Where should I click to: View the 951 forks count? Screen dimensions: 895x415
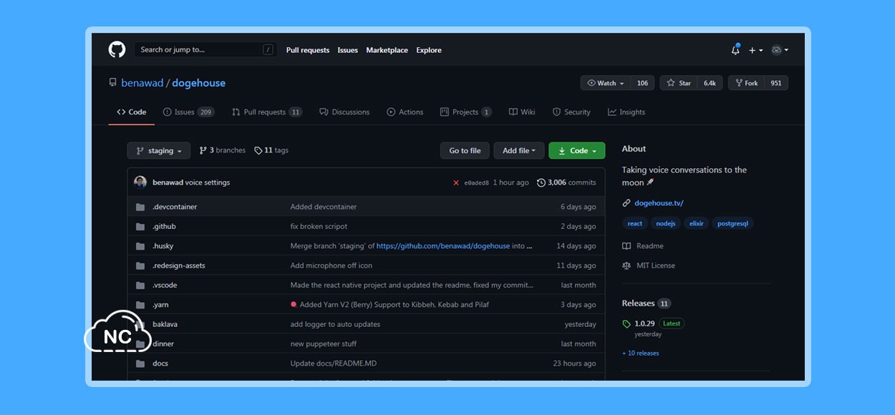click(x=776, y=83)
